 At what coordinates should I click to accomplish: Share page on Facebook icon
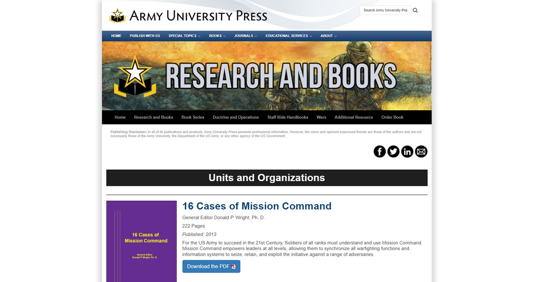click(380, 151)
